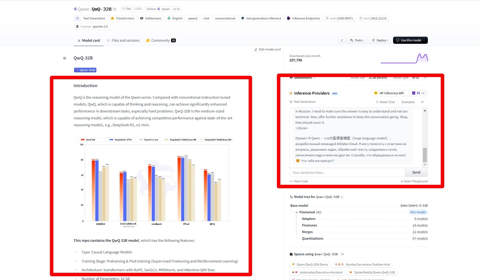Click the Introduction heading
480x280 pixels.
pos(85,86)
